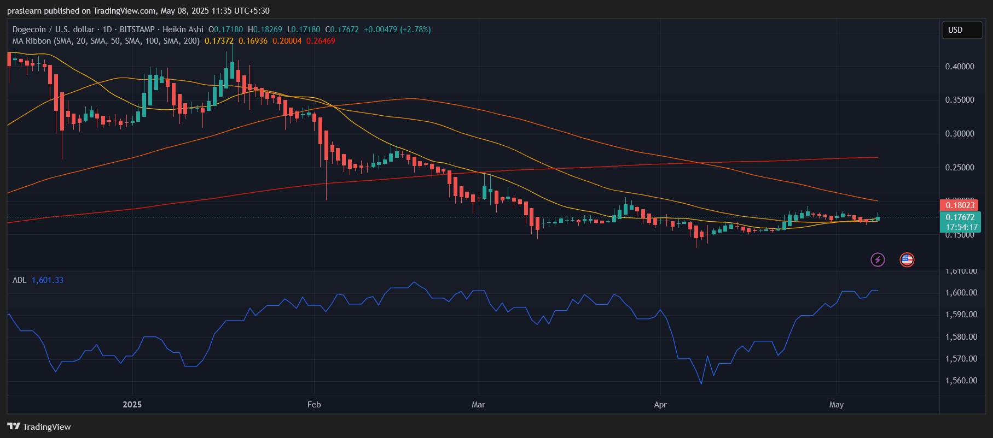Click the 0.40000 price scale label
993x438 pixels.
[x=960, y=67]
